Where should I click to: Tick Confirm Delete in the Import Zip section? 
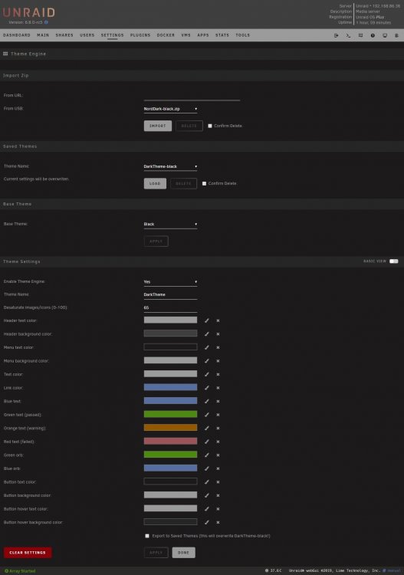(210, 126)
